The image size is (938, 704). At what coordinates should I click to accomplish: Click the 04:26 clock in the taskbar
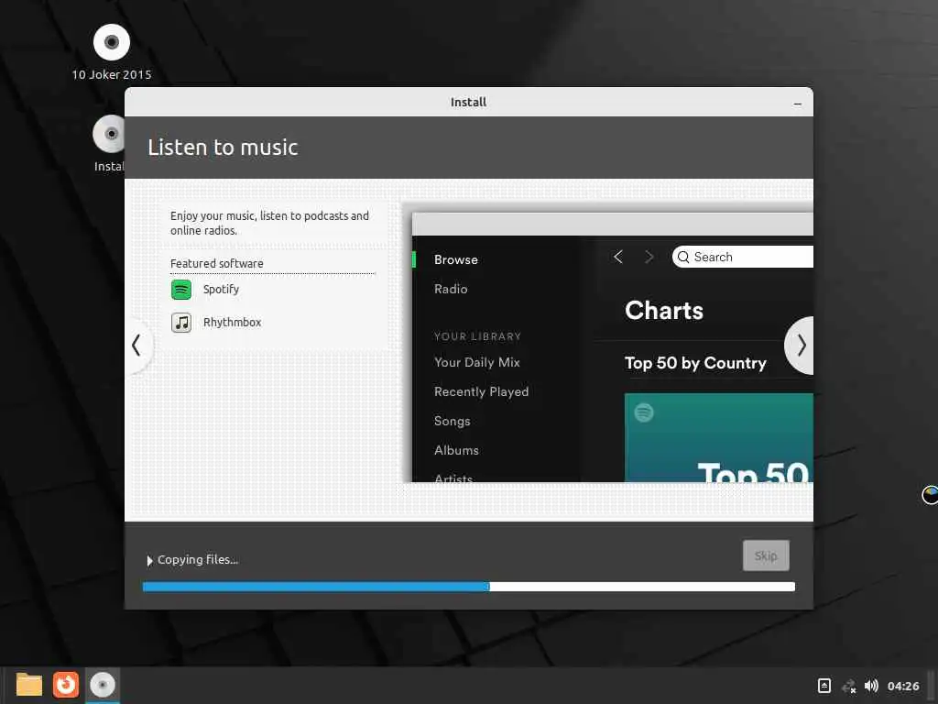(x=902, y=686)
